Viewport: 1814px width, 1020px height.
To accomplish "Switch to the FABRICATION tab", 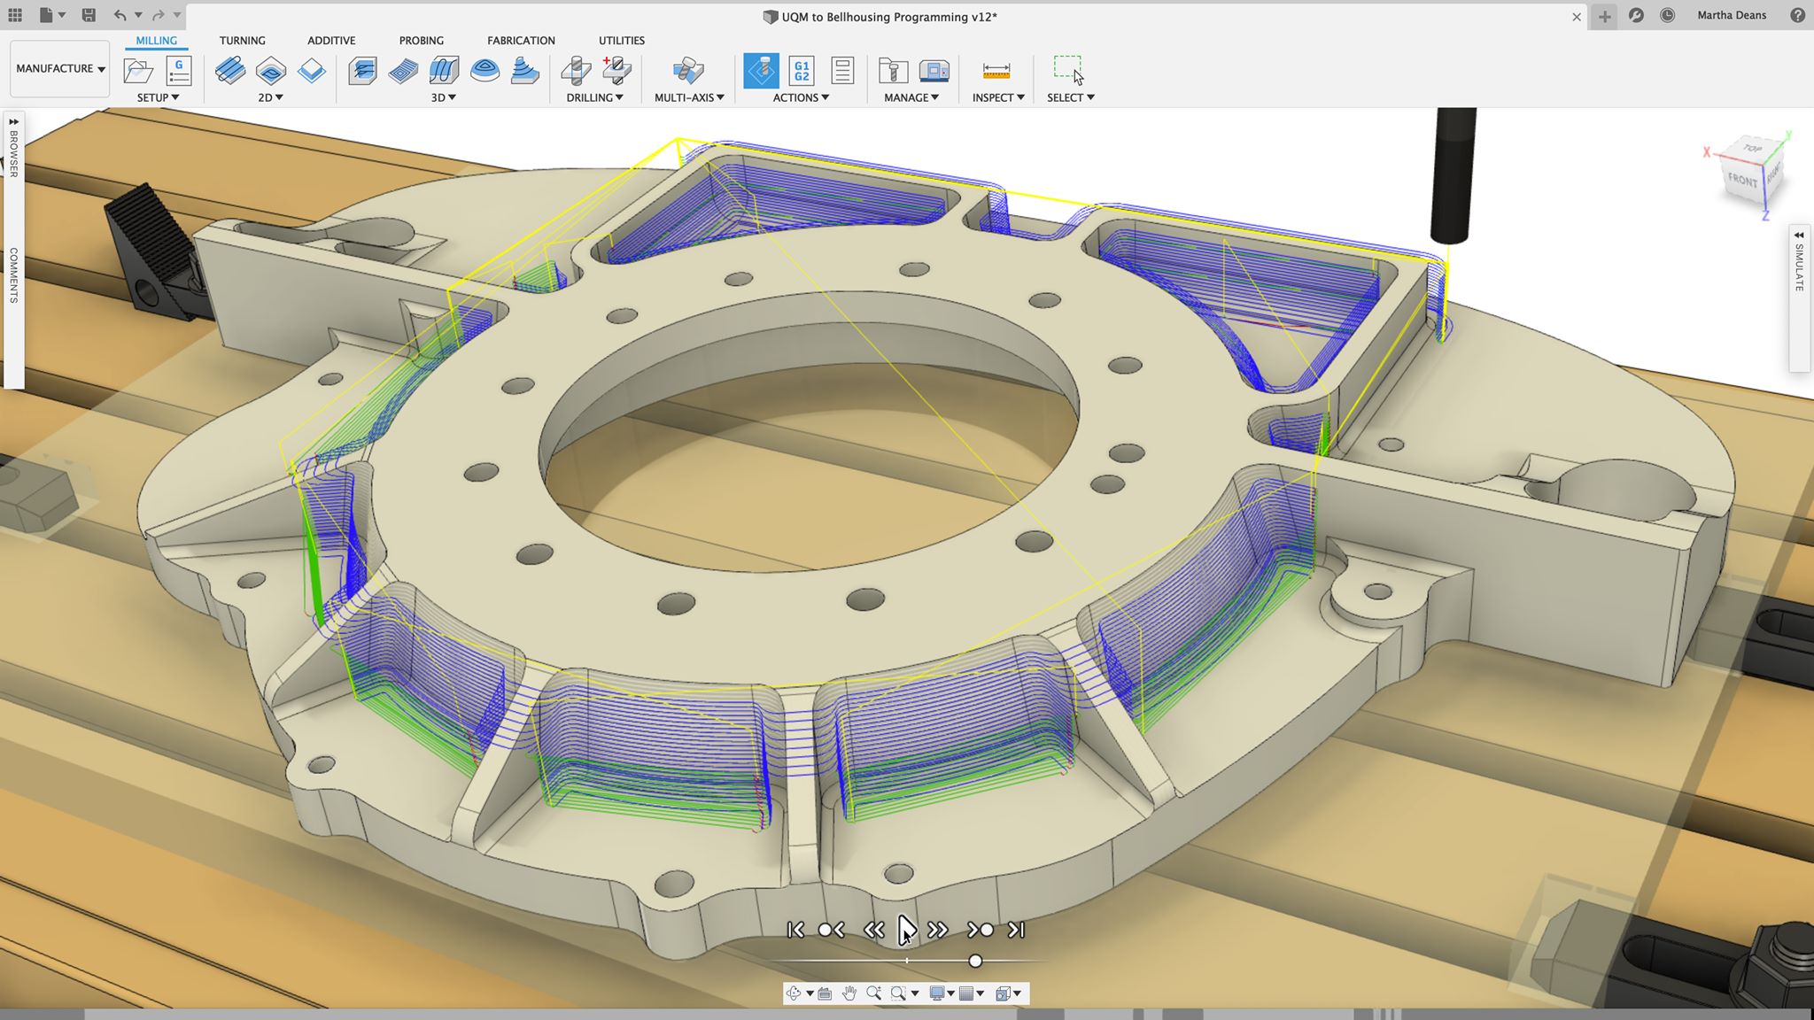I will (x=521, y=41).
